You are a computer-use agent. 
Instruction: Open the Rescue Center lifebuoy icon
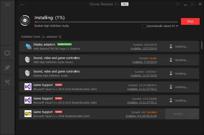coord(7,53)
